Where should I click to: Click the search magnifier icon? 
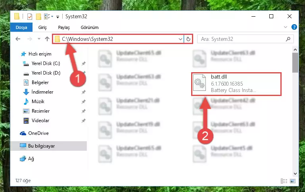pyautogui.click(x=288, y=39)
